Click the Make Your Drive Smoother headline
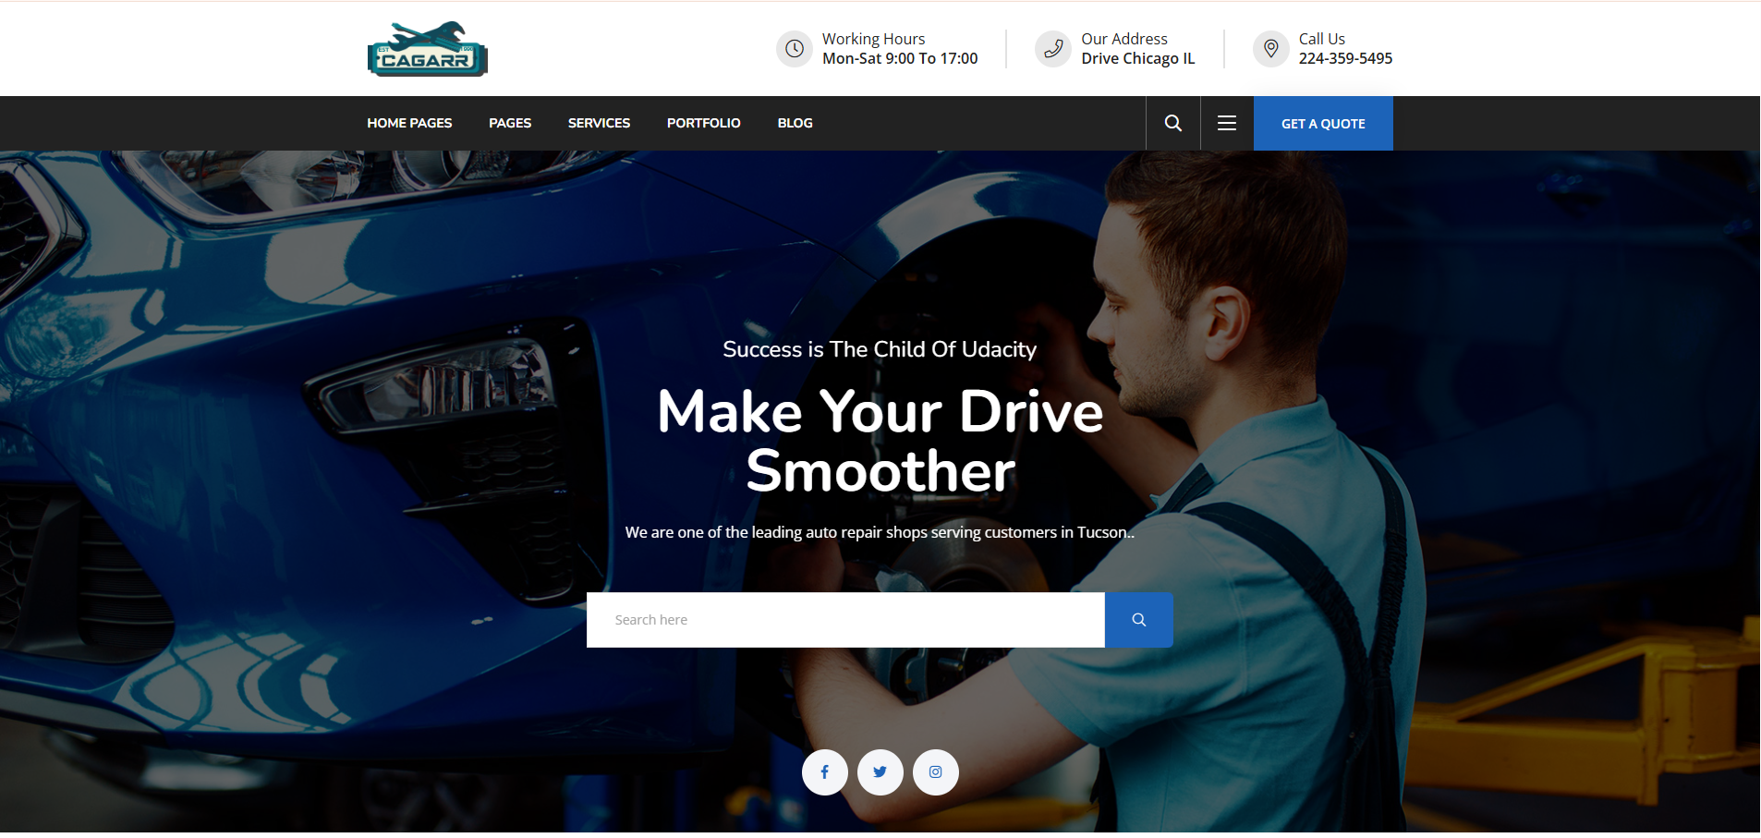This screenshot has height=838, width=1761. click(880, 441)
